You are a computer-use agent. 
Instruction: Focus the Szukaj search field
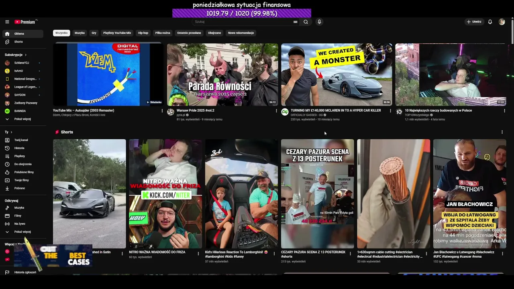click(x=245, y=22)
